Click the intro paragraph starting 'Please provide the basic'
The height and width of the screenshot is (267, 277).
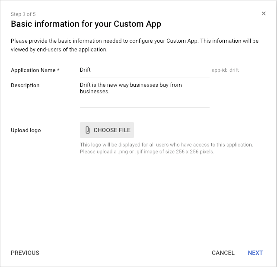(135, 45)
